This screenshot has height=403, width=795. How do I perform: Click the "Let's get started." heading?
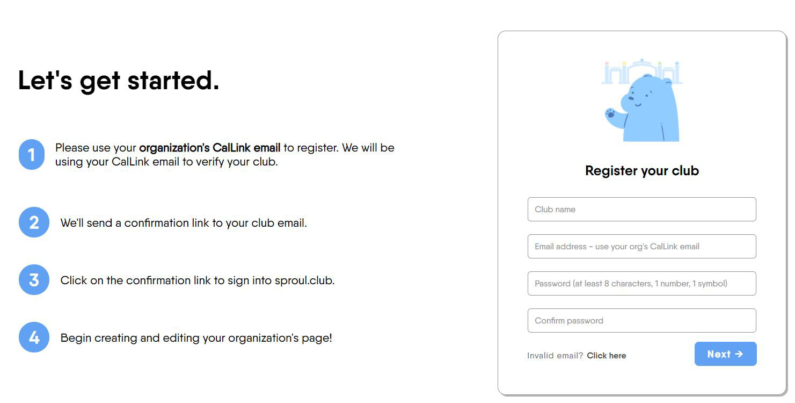(x=119, y=81)
